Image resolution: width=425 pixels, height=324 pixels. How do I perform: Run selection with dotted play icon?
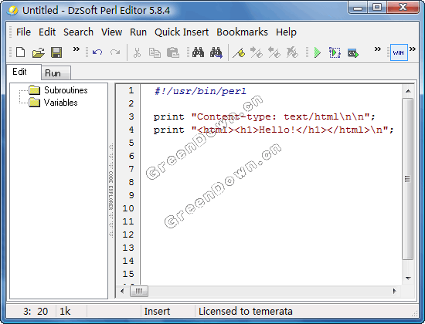335,52
